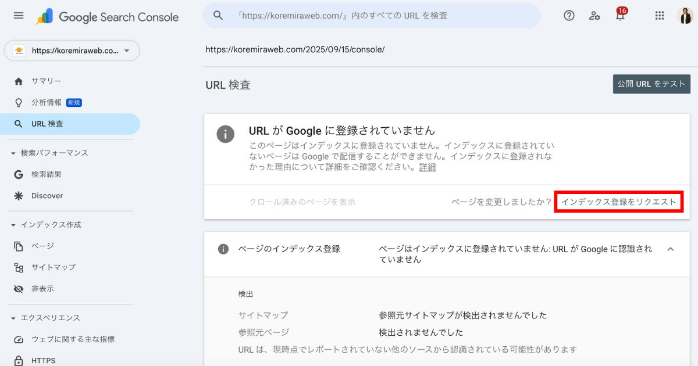Click the URL 検査 page heading

[228, 85]
